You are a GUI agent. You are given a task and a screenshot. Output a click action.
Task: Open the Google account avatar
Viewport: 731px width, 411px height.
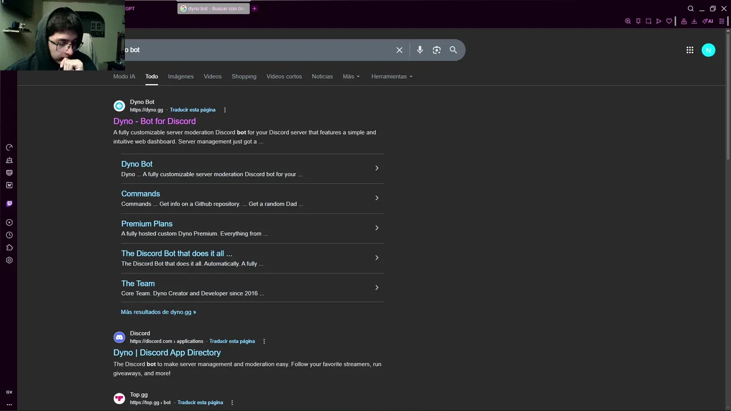(708, 50)
